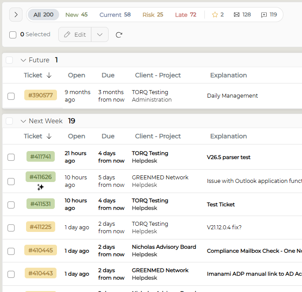Viewport: 302px width, 292px height.
Task: Sort Future group by Ticket arrow
Action: point(49,75)
